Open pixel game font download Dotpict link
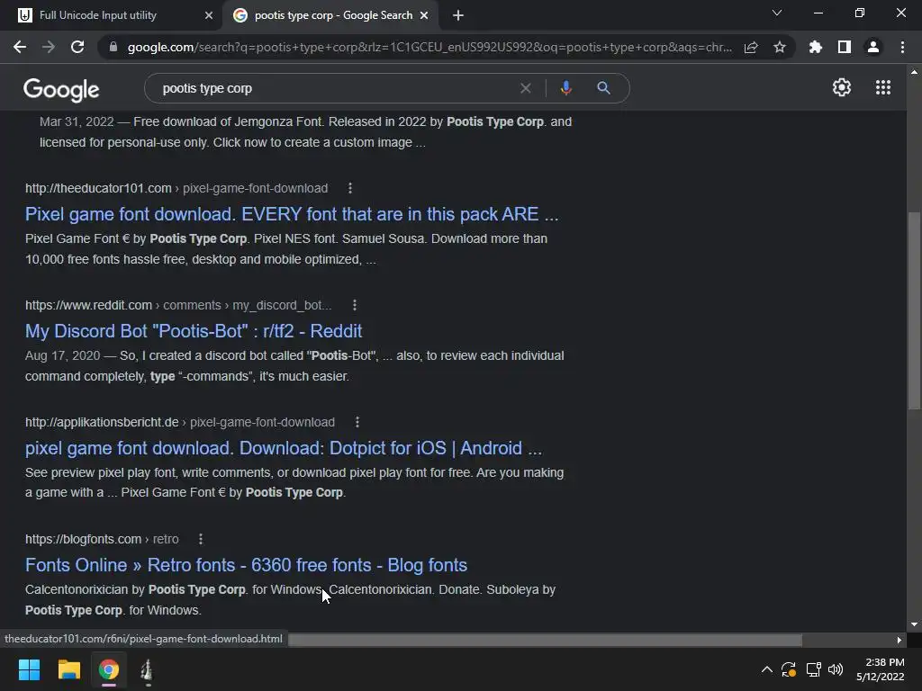Image resolution: width=922 pixels, height=691 pixels. (x=284, y=448)
